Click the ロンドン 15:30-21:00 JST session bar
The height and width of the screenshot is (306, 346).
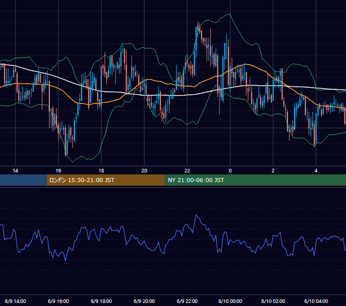[x=105, y=180]
